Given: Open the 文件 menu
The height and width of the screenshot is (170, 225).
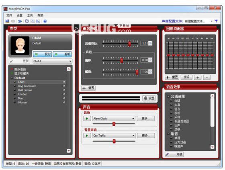Looking at the screenshot, I should 9,15.
